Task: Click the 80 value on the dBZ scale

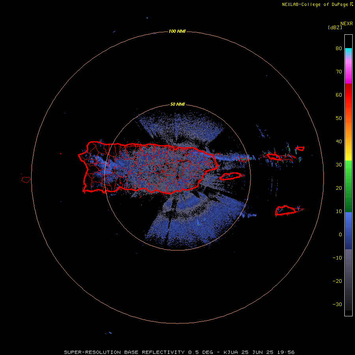Action: point(339,49)
